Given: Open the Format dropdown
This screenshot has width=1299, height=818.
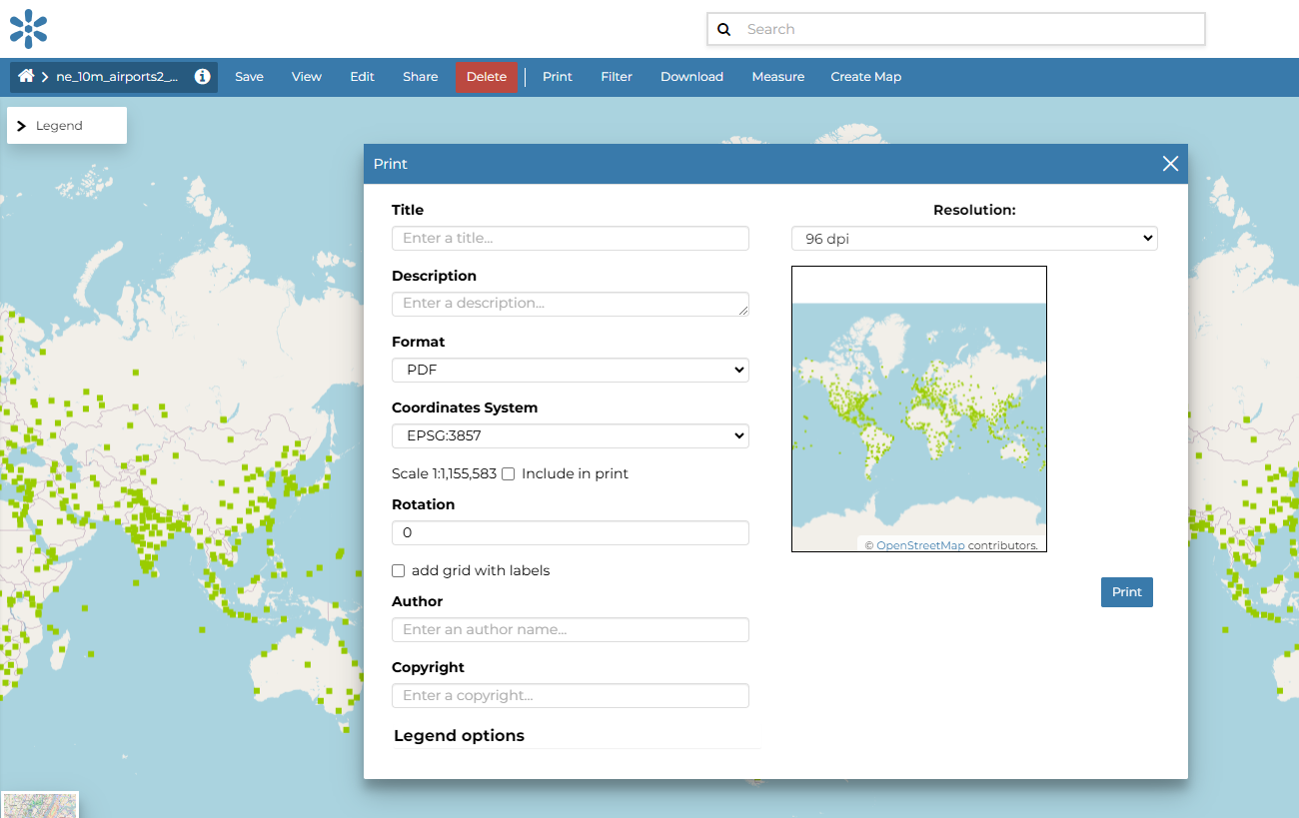Looking at the screenshot, I should coord(570,371).
